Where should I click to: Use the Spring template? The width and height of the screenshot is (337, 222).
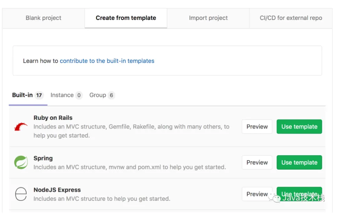point(299,163)
